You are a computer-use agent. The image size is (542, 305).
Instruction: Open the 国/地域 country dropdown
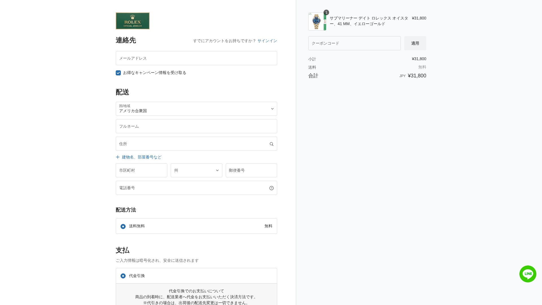196,109
